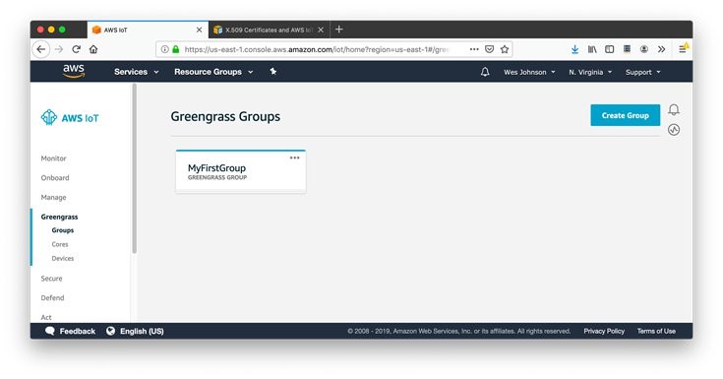The width and height of the screenshot is (723, 379).
Task: Open page actions three-dot menu in the address bar
Action: pos(474,49)
